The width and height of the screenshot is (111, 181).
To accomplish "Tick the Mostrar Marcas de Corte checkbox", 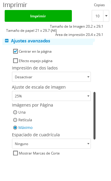I will click(x=15, y=153).
